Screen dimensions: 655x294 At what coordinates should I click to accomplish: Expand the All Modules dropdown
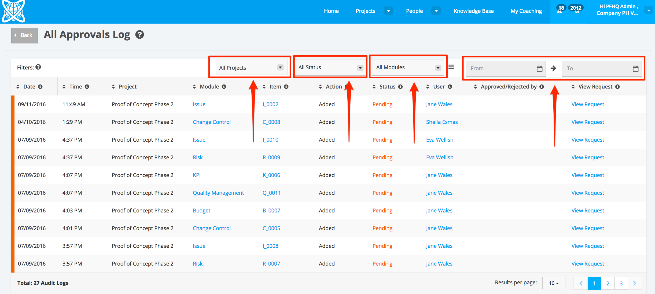tap(408, 67)
